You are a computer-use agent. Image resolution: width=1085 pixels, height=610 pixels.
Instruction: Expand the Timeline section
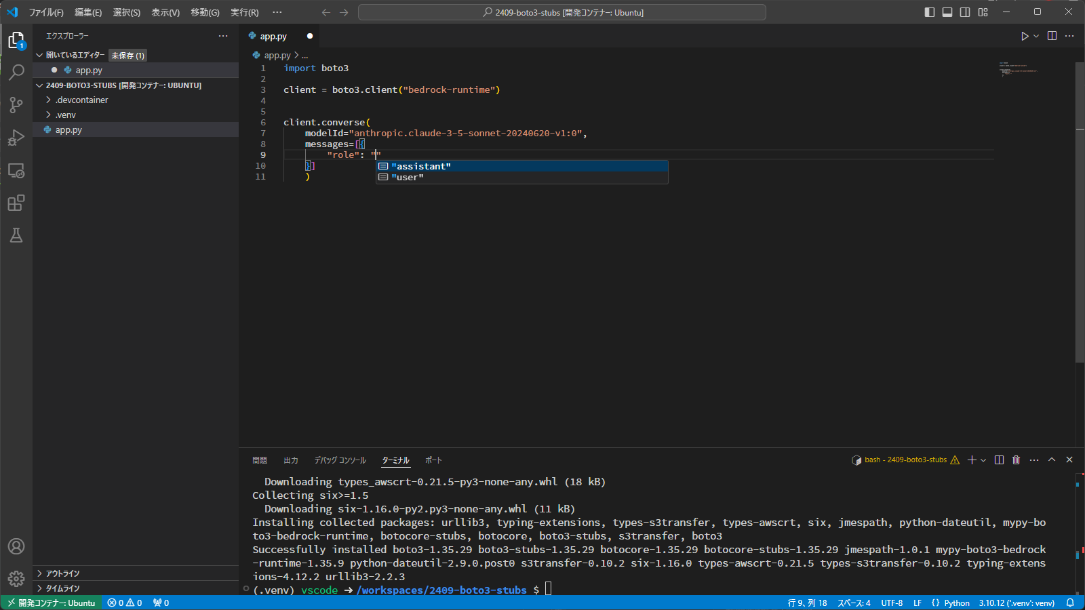[39, 588]
